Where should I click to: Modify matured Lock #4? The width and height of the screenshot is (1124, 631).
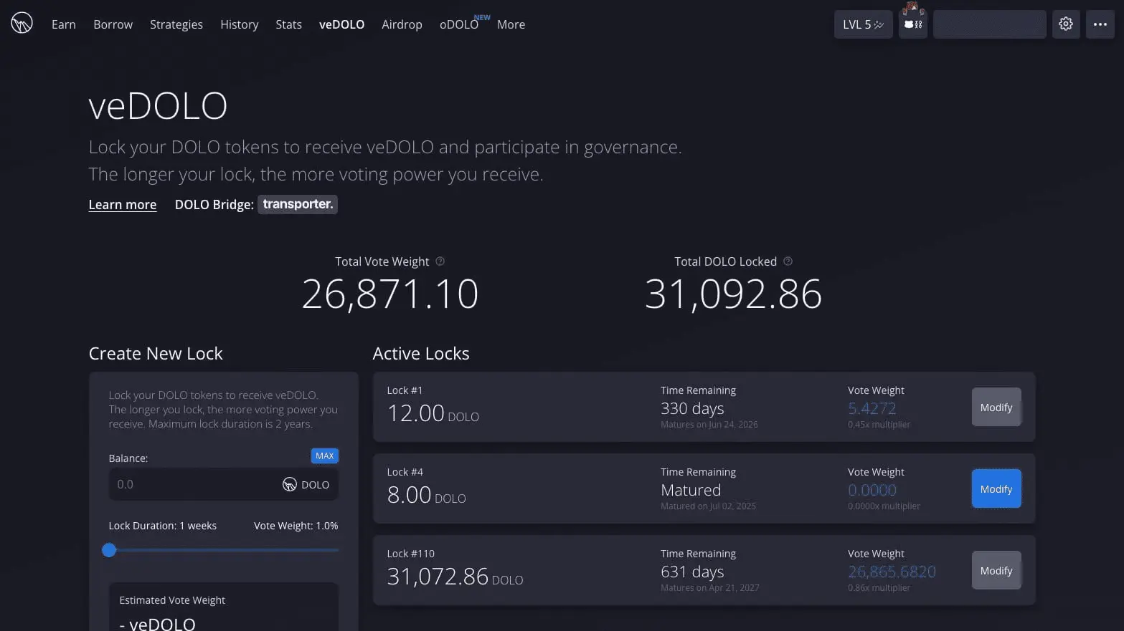pos(996,488)
